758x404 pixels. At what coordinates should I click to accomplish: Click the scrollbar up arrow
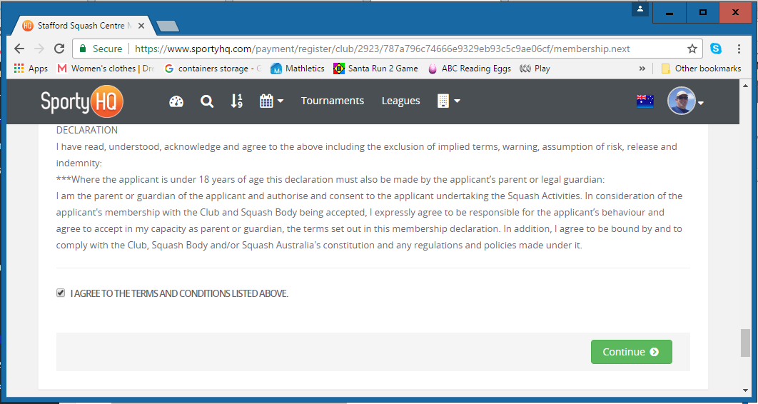pos(745,85)
